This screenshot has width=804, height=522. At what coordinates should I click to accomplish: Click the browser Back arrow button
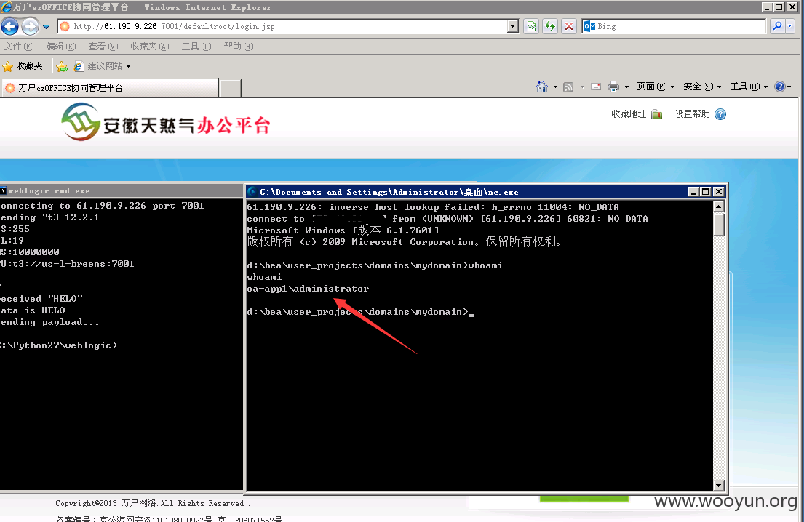coord(9,26)
